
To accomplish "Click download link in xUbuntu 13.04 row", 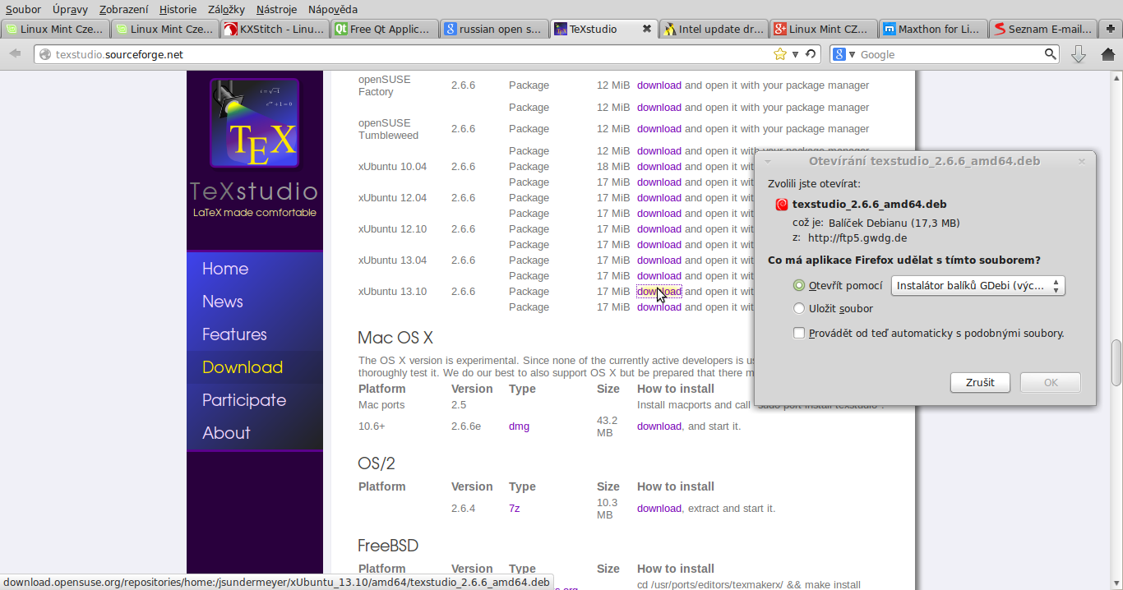I will click(659, 260).
